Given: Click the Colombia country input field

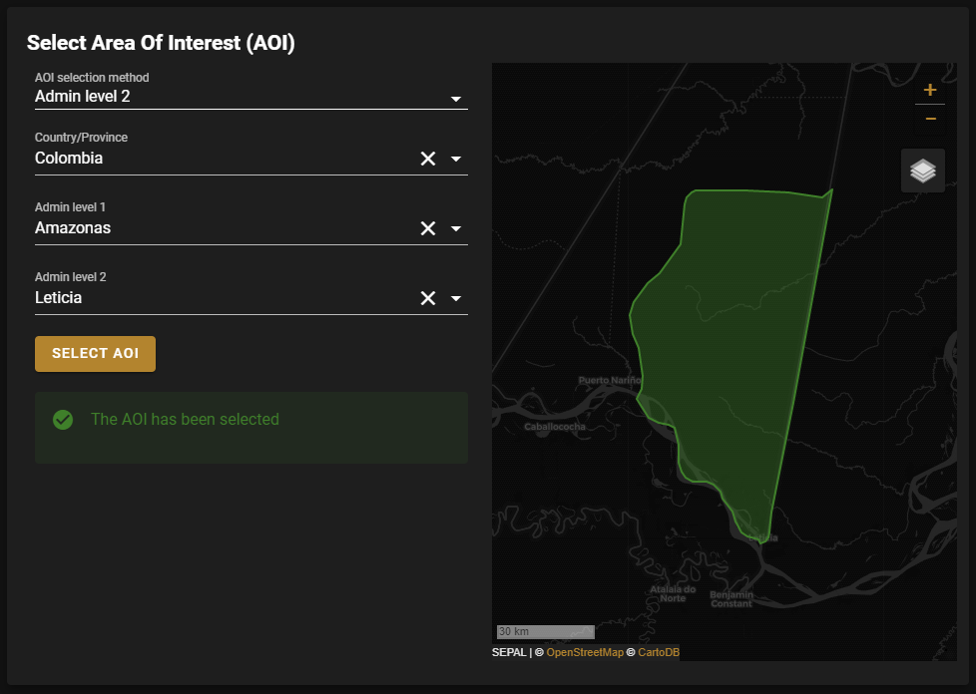Looking at the screenshot, I should [220, 159].
